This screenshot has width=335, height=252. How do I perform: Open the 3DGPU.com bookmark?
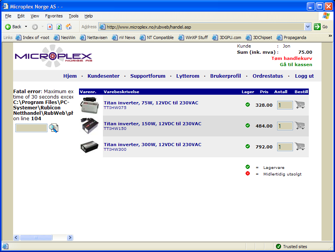pos(227,37)
